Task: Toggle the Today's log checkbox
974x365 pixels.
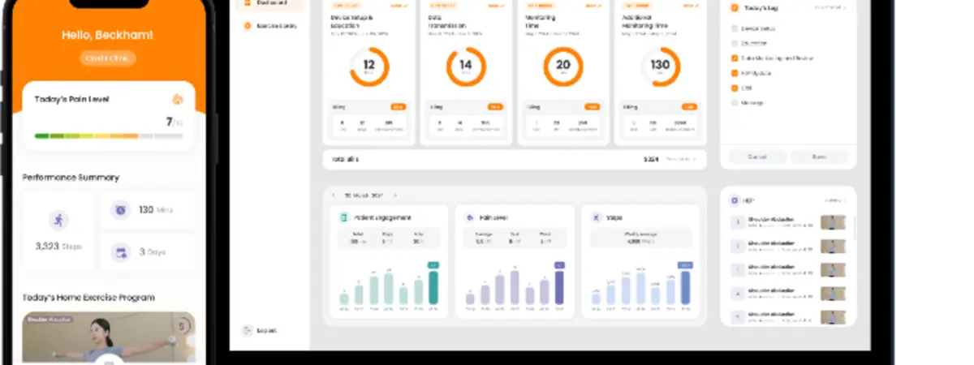Action: (x=735, y=7)
